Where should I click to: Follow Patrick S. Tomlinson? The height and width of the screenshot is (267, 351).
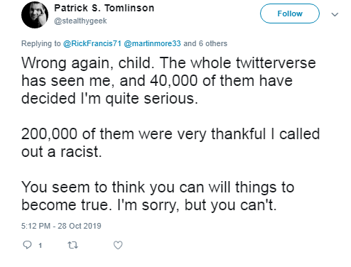point(290,13)
